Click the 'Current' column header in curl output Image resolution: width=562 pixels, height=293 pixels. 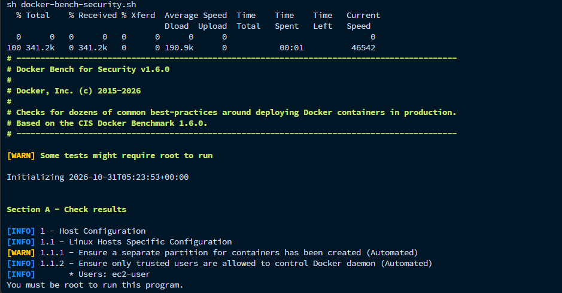[363, 16]
